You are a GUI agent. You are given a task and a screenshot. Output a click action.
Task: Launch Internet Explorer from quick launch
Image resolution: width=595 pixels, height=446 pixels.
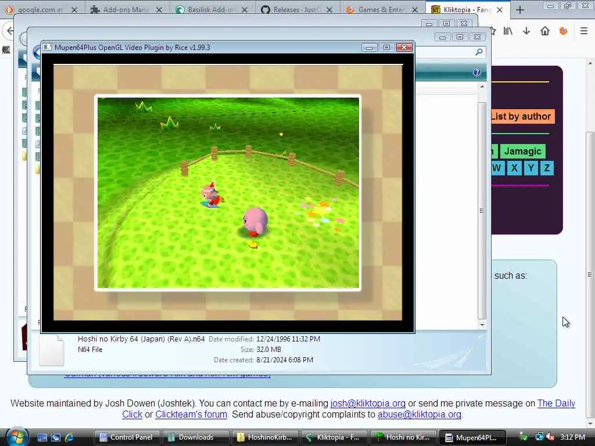69,437
